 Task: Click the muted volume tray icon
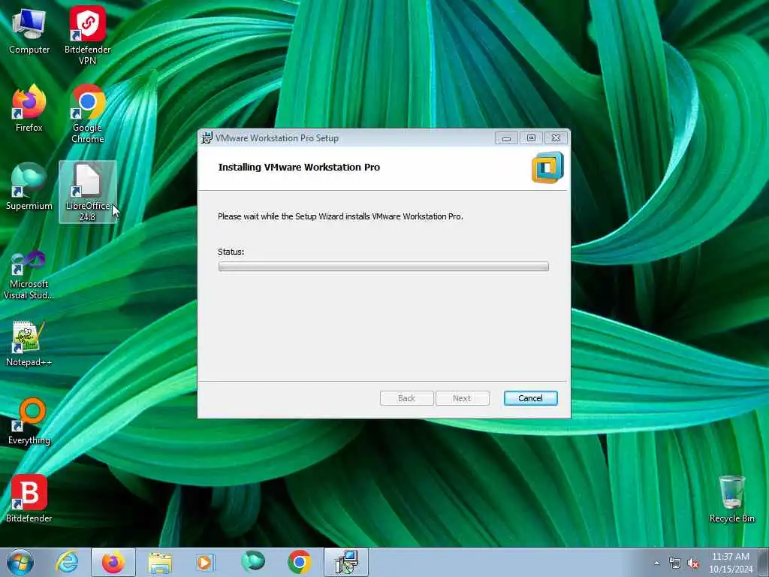point(693,563)
